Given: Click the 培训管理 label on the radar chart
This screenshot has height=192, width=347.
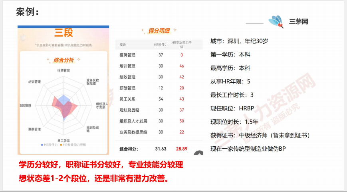Looking at the screenshot, I should pos(34,81).
